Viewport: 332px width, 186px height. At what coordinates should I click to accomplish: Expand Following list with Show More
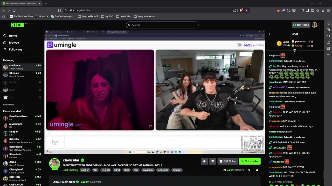pos(9,105)
